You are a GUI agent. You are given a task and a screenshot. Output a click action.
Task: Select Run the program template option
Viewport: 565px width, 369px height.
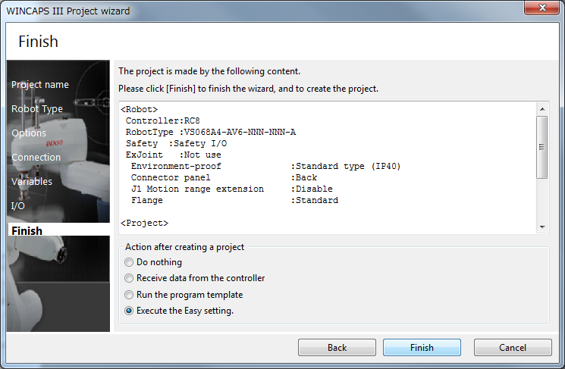coord(129,295)
